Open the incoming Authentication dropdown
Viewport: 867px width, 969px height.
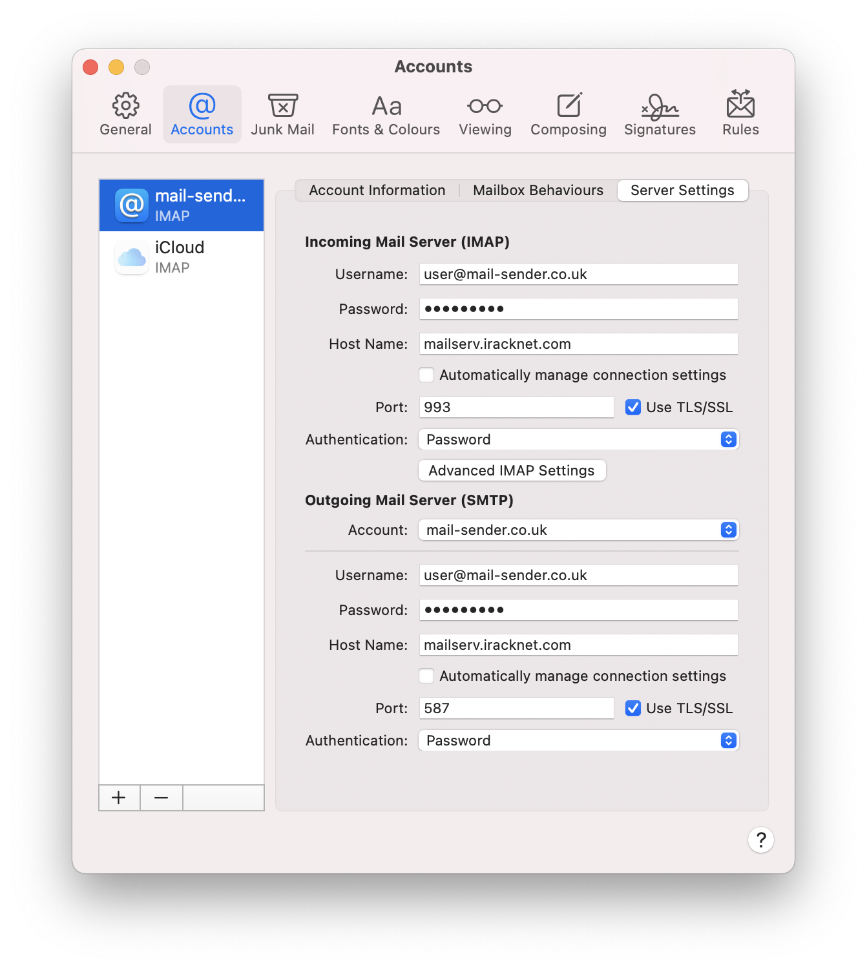click(579, 439)
